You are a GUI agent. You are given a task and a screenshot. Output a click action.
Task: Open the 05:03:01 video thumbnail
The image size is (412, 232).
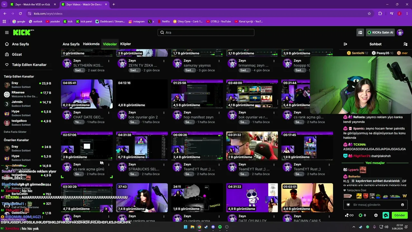point(307,198)
